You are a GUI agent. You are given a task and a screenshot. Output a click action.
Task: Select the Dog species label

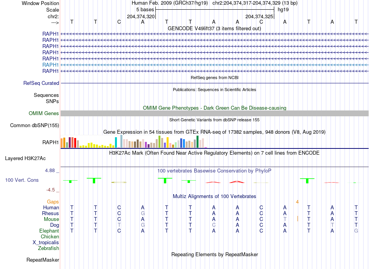pos(54,225)
